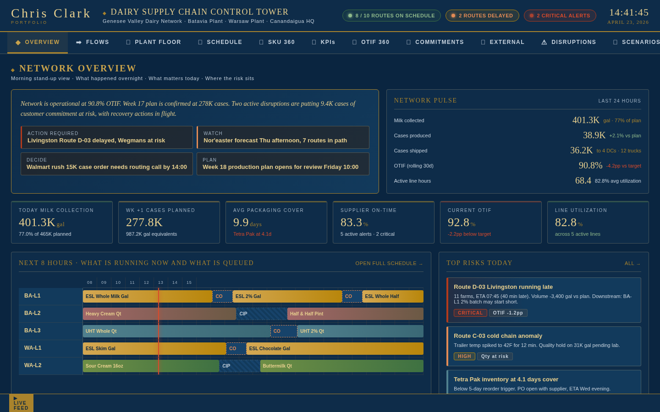Open the Walmart rush order decide card
660x412 pixels.
tap(107, 164)
